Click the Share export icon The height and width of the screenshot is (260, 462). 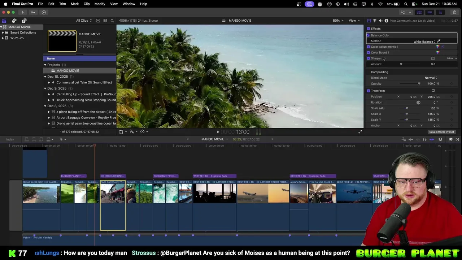coord(454,12)
